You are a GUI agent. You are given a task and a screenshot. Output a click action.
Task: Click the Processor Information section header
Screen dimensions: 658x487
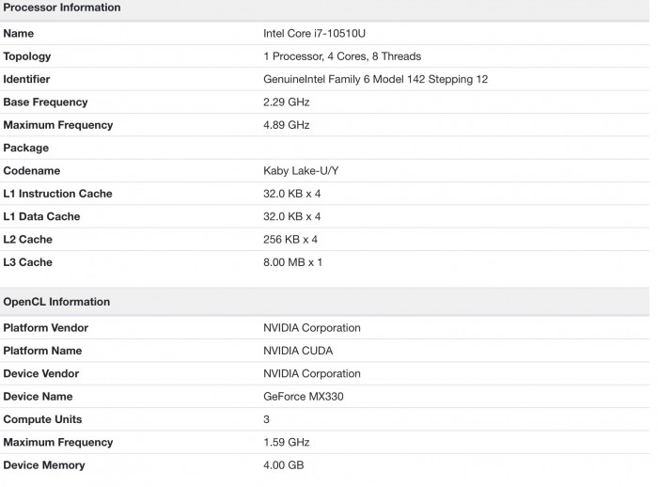point(62,8)
